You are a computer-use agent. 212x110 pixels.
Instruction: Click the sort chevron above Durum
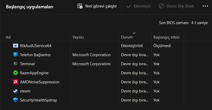(134, 33)
